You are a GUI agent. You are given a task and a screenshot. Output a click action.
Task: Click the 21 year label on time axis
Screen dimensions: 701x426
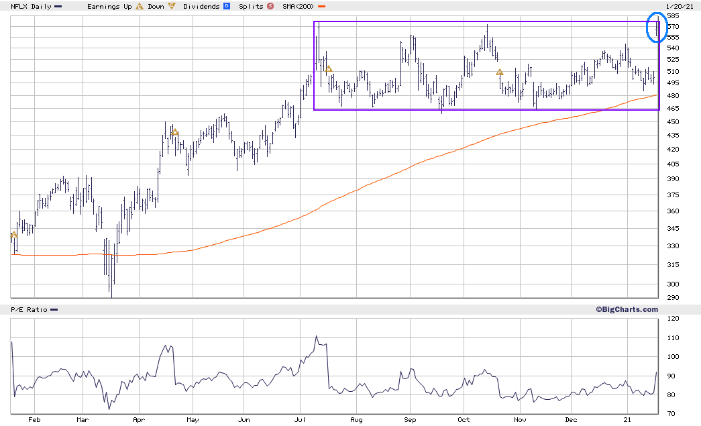[627, 420]
